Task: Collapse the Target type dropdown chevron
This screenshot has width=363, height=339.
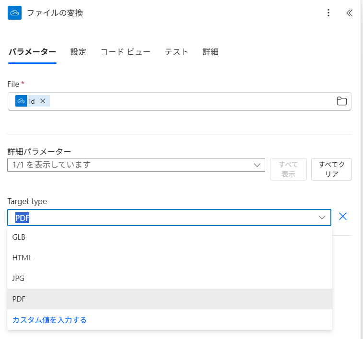Action: [x=322, y=218]
